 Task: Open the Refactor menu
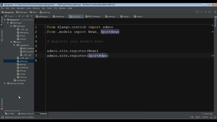coord(36,8)
